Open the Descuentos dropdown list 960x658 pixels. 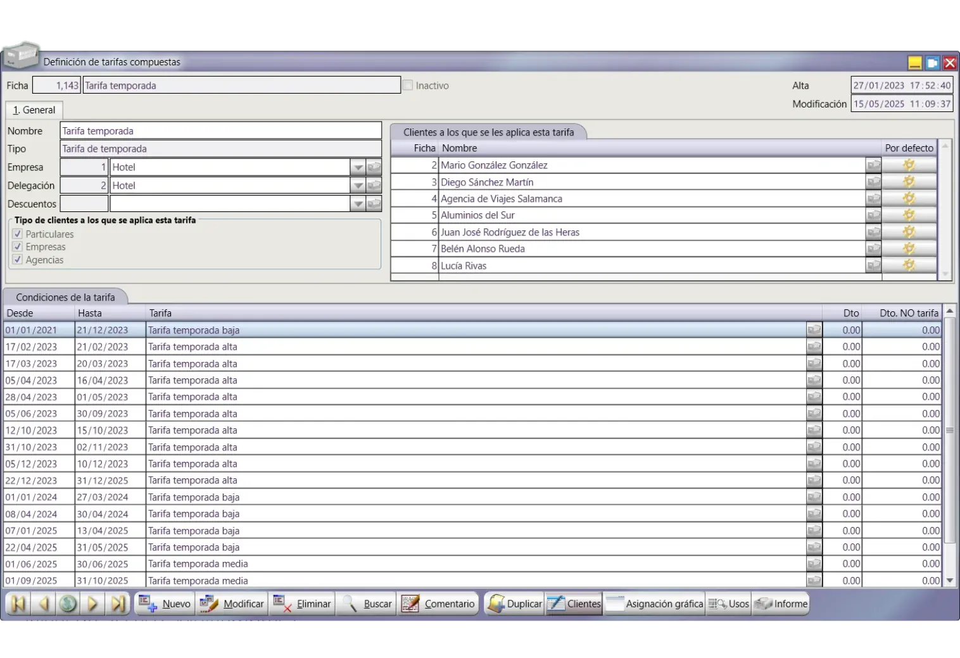coord(358,204)
